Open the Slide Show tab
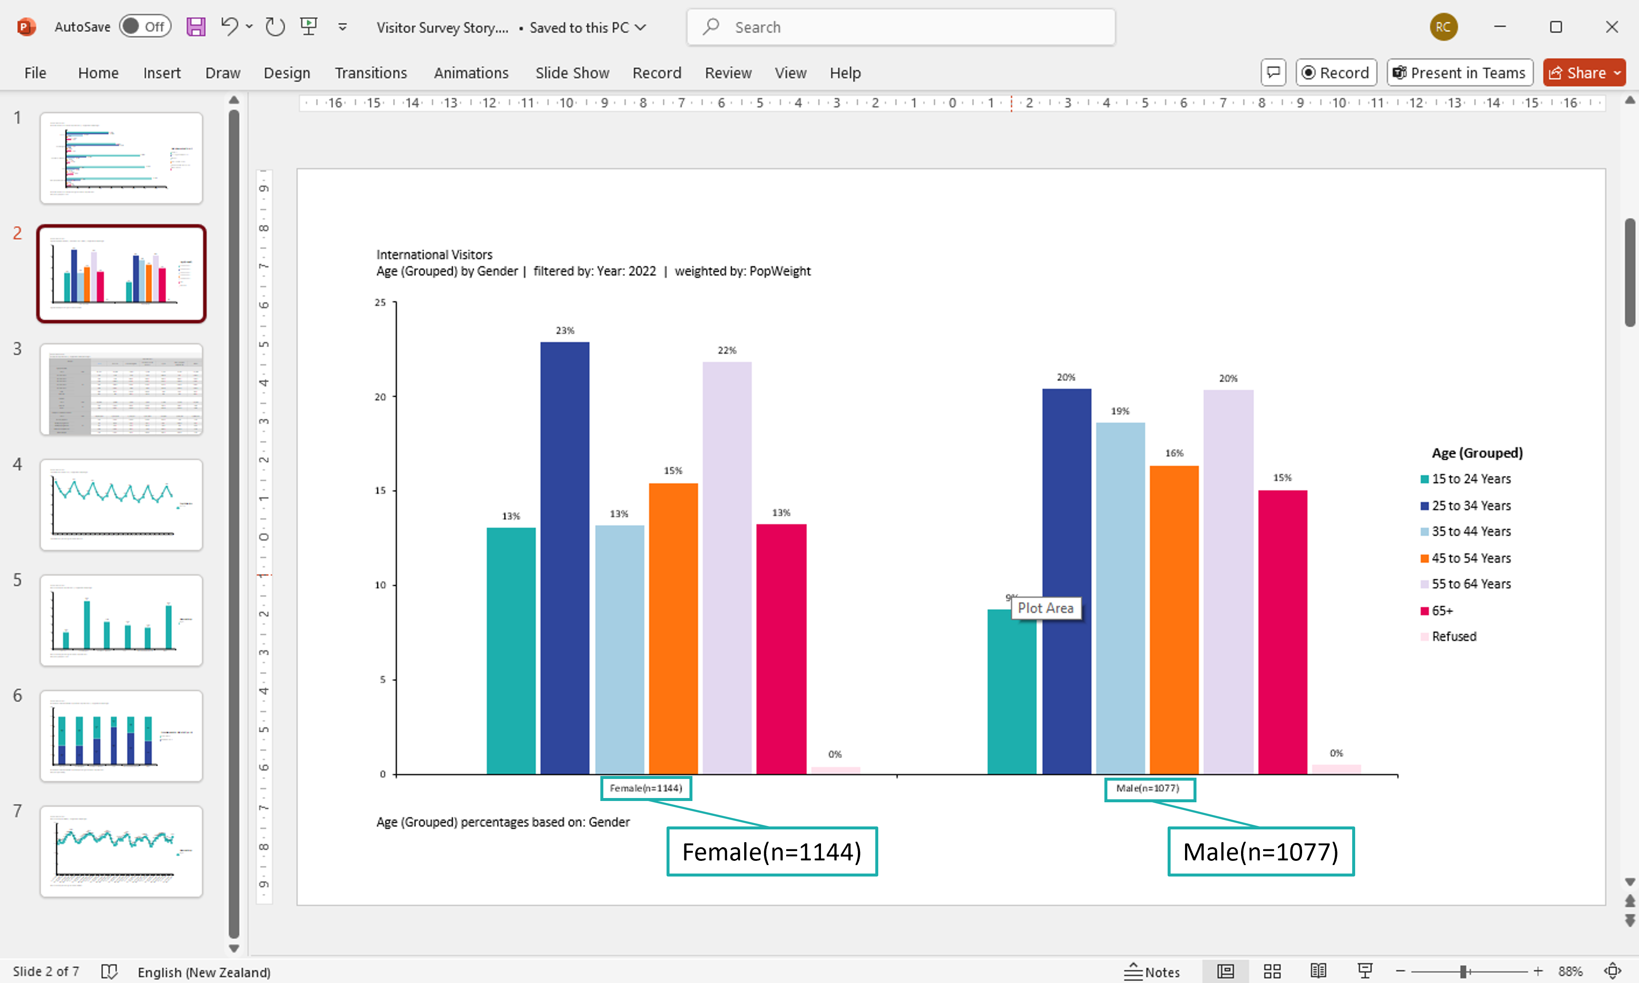The height and width of the screenshot is (983, 1639). point(572,73)
